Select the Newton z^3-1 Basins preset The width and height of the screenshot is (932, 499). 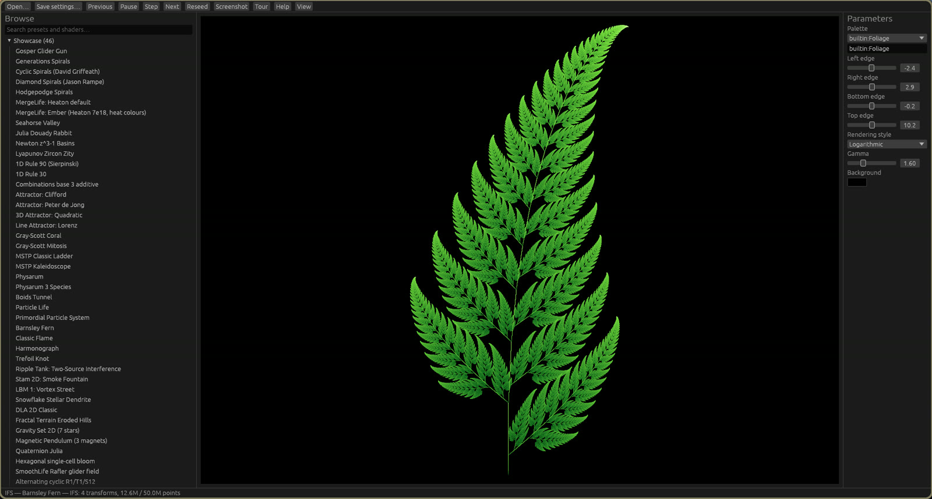[45, 144]
